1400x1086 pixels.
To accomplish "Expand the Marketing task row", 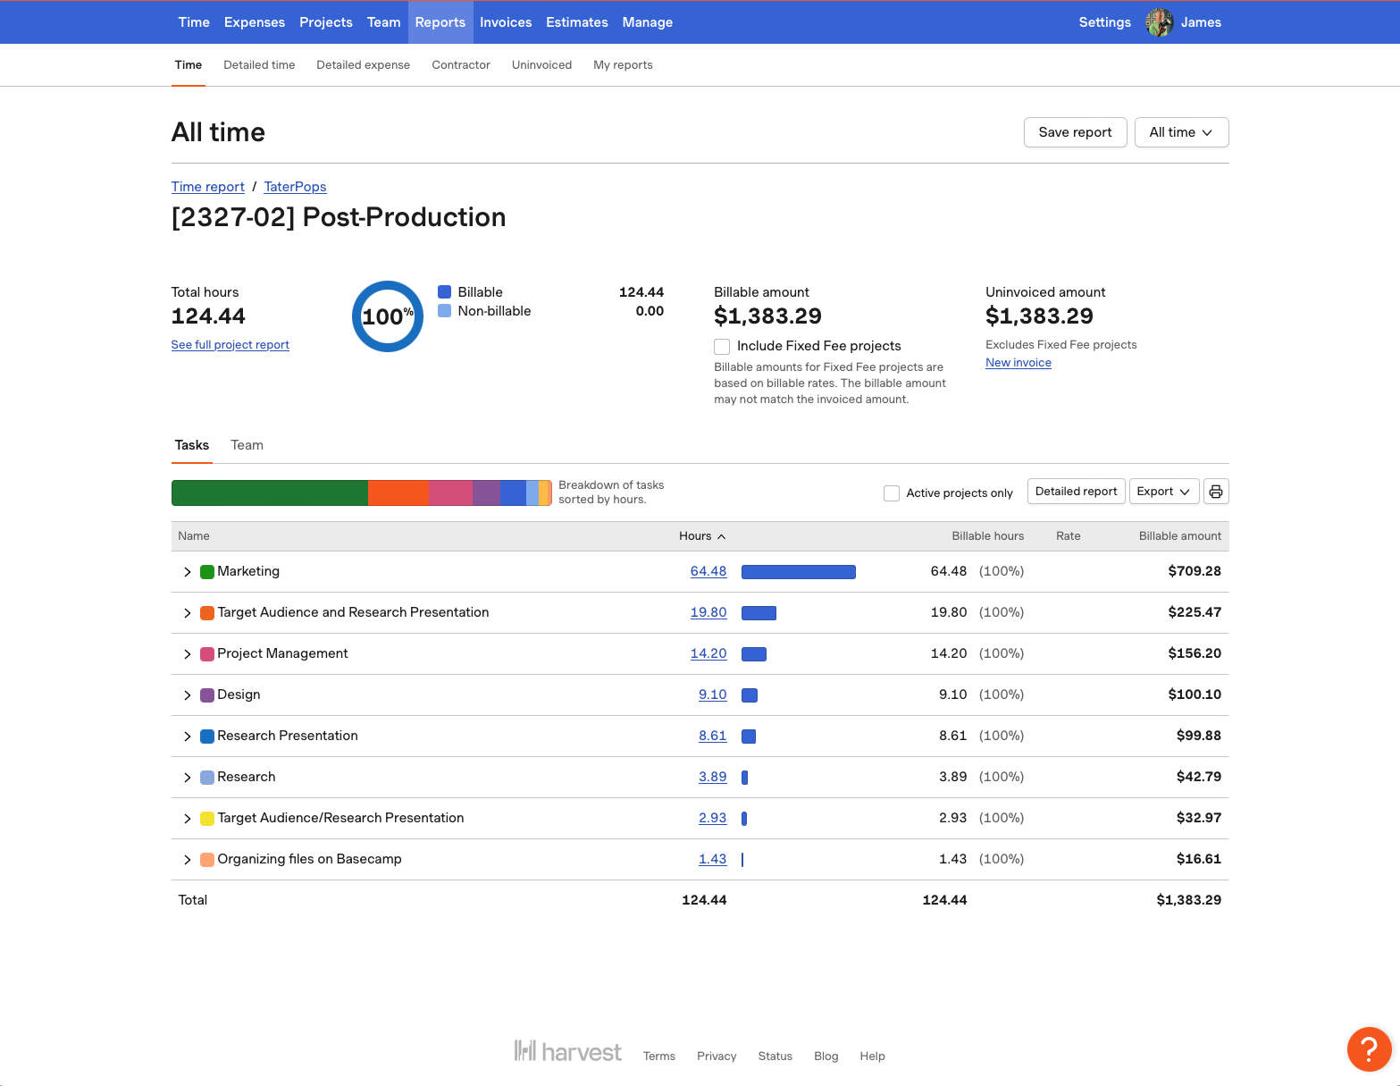I will click(187, 572).
